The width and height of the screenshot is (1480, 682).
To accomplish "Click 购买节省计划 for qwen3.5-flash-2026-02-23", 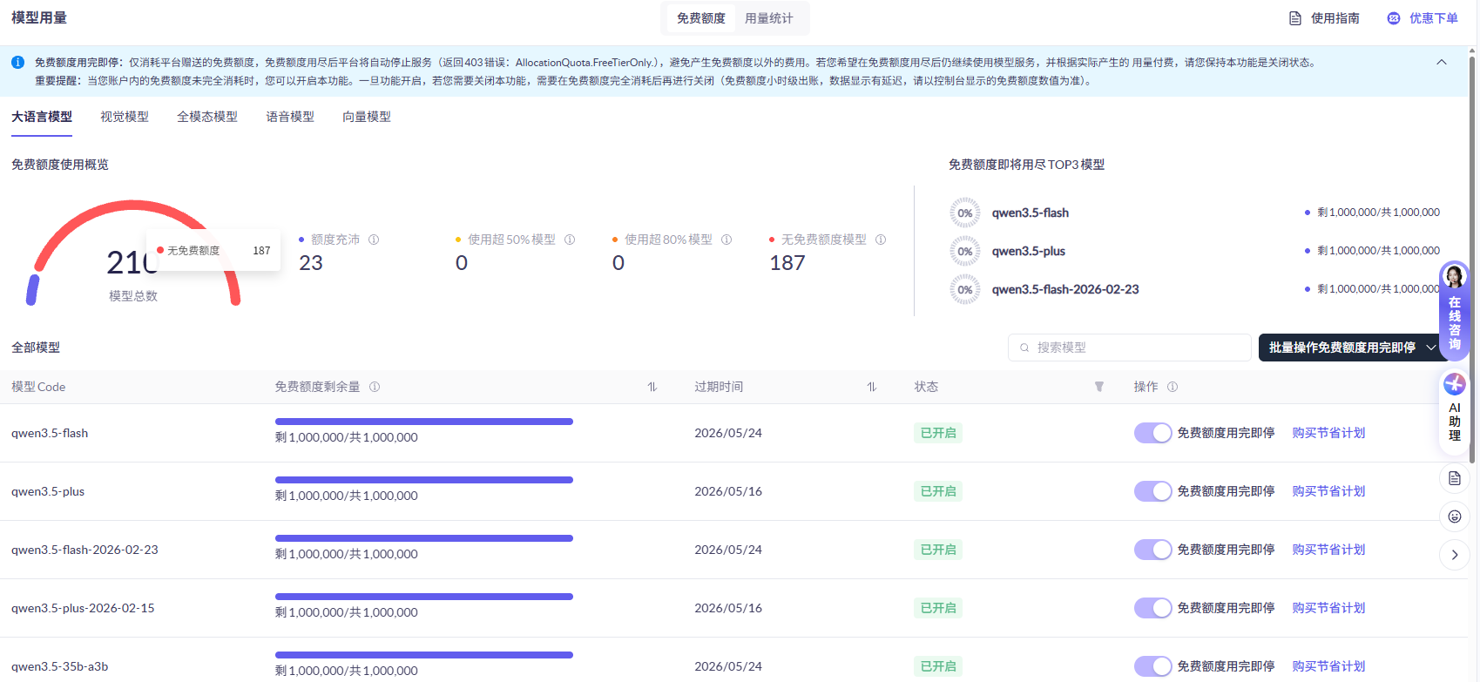I will click(x=1328, y=550).
